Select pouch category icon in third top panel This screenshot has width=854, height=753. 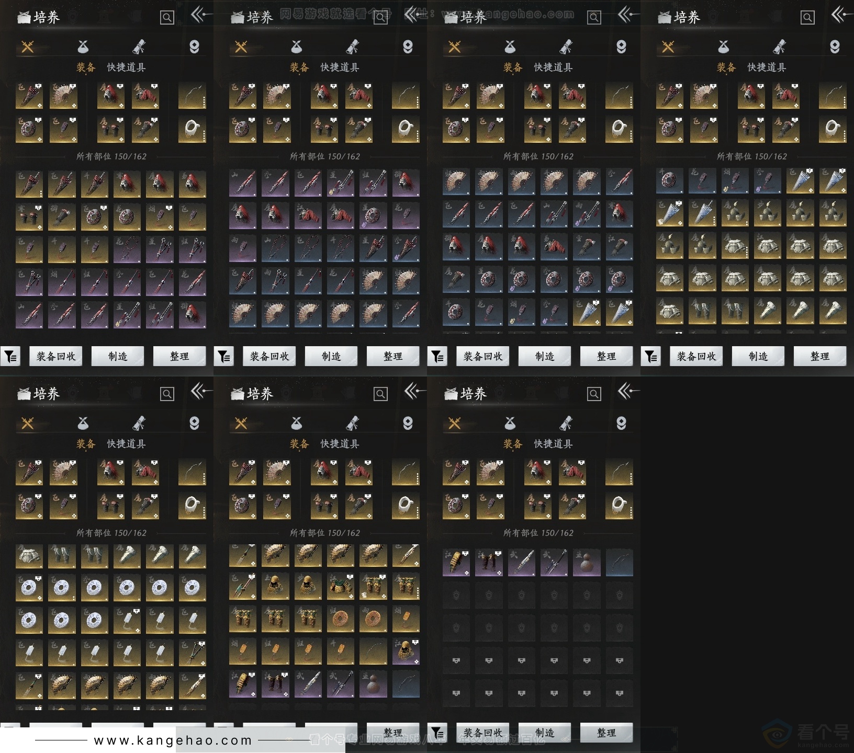510,47
